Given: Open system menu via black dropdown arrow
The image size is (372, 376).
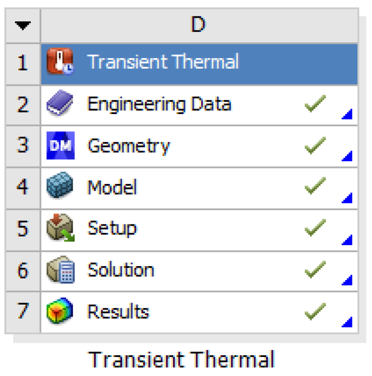Looking at the screenshot, I should click(x=22, y=26).
